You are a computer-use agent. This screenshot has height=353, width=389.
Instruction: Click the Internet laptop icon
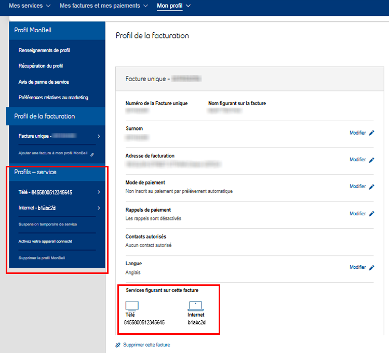[x=195, y=306]
